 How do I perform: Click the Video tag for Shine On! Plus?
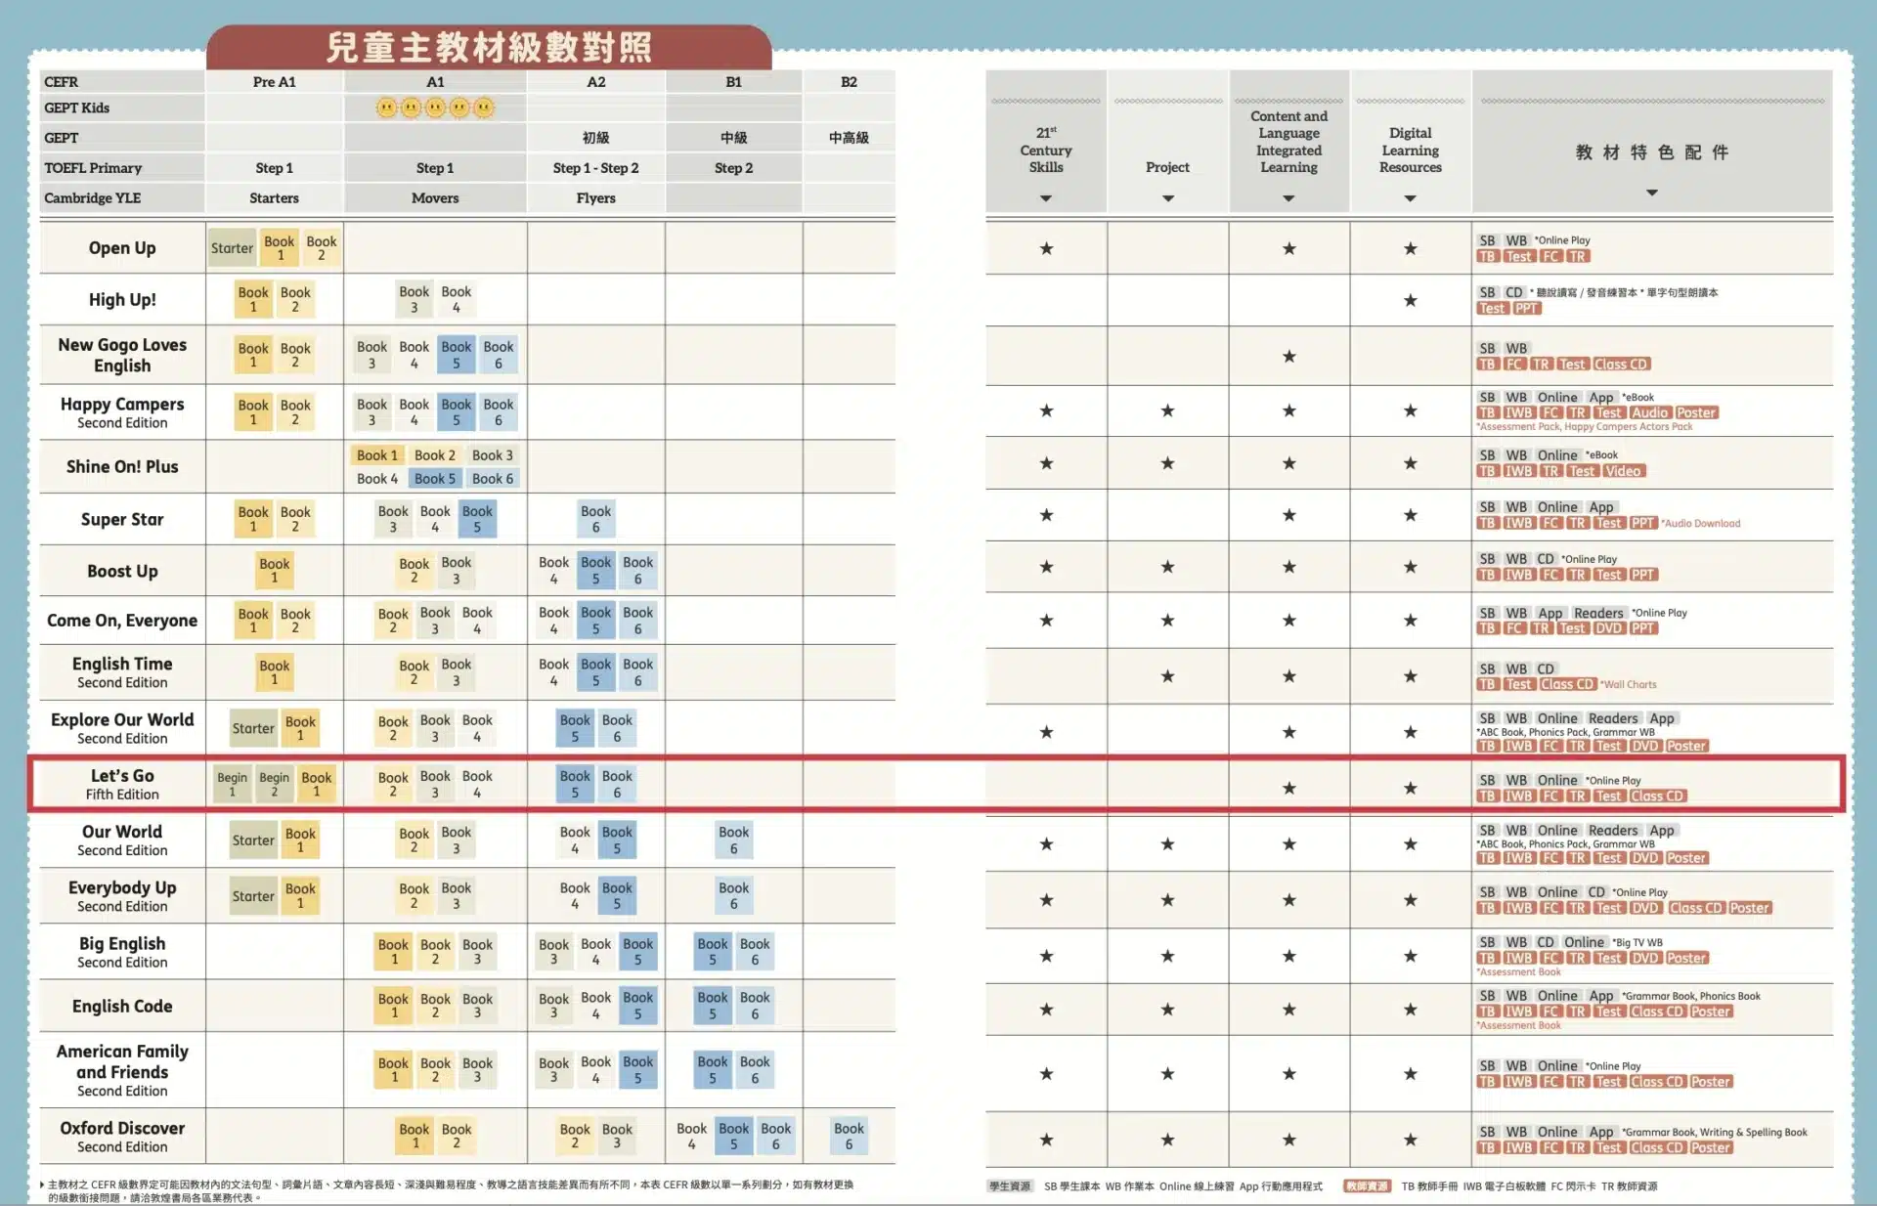point(1623,471)
